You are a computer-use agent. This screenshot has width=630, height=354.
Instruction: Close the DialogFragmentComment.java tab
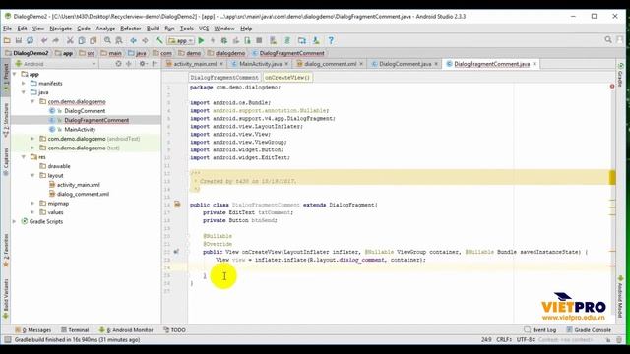pyautogui.click(x=535, y=64)
